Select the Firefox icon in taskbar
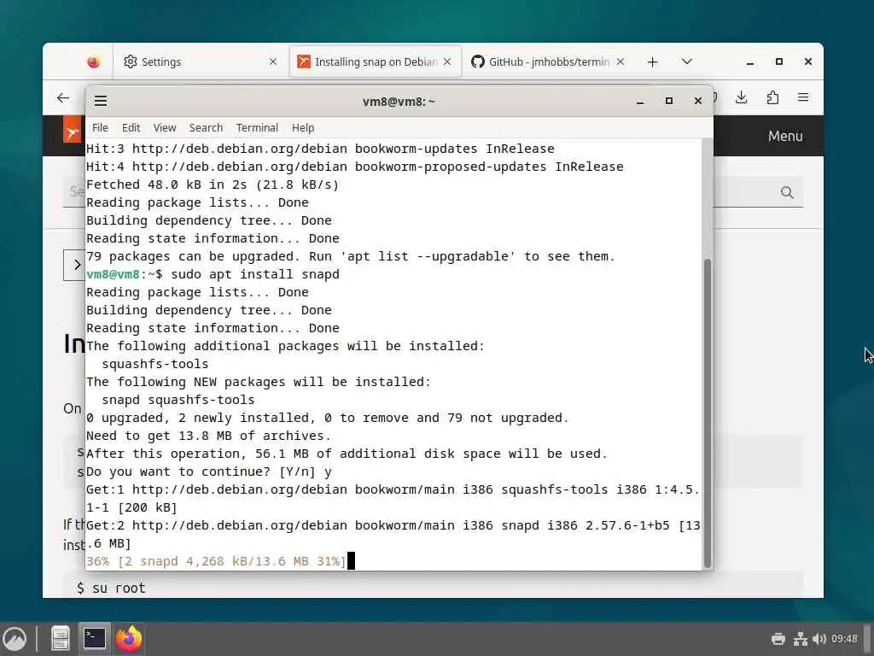This screenshot has height=656, width=874. [x=129, y=639]
